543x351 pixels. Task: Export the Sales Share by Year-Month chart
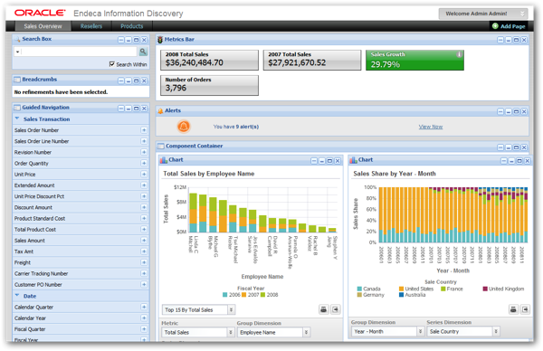525,309
